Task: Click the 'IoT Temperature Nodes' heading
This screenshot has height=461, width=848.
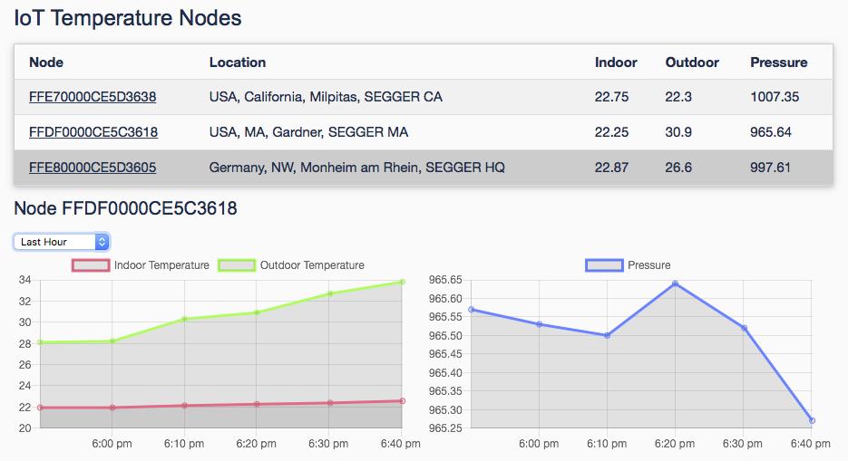Action: coord(128,18)
